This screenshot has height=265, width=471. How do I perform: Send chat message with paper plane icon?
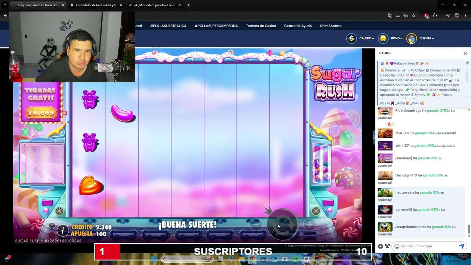(461, 246)
